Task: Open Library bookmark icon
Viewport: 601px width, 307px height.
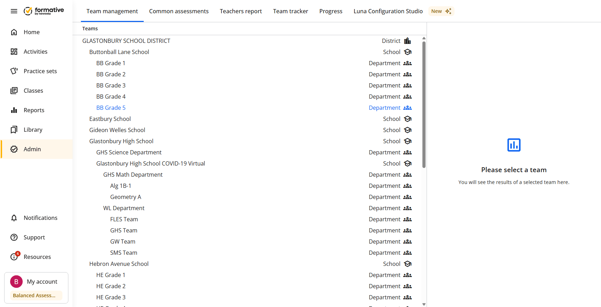Action: click(14, 130)
